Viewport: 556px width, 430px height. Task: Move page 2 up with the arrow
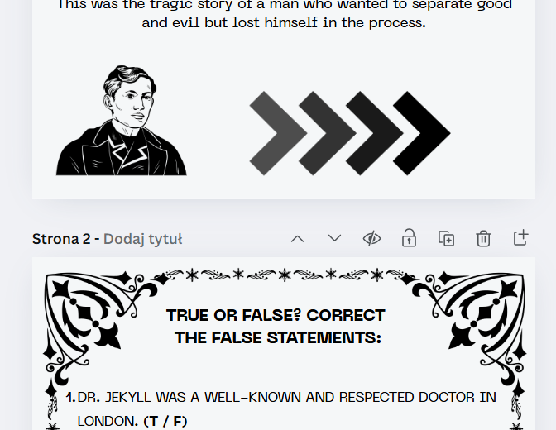(297, 239)
